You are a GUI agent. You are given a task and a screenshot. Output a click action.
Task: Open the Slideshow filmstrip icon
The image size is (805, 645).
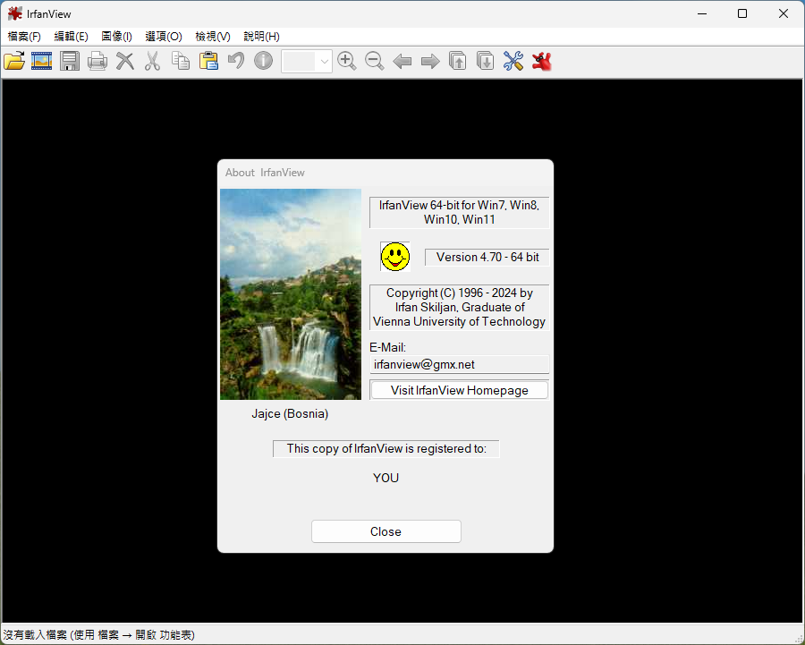coord(41,61)
